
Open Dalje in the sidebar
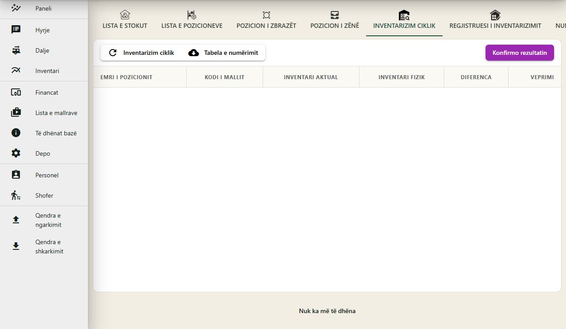click(x=44, y=50)
